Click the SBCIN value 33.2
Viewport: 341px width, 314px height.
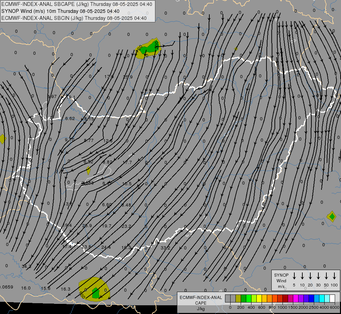(165, 248)
